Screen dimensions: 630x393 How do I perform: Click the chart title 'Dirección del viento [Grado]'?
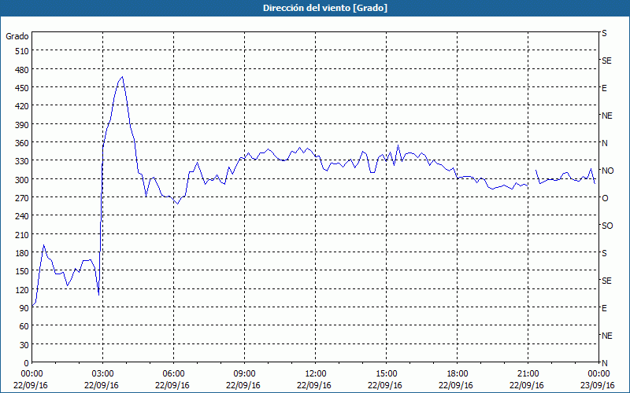pyautogui.click(x=325, y=8)
